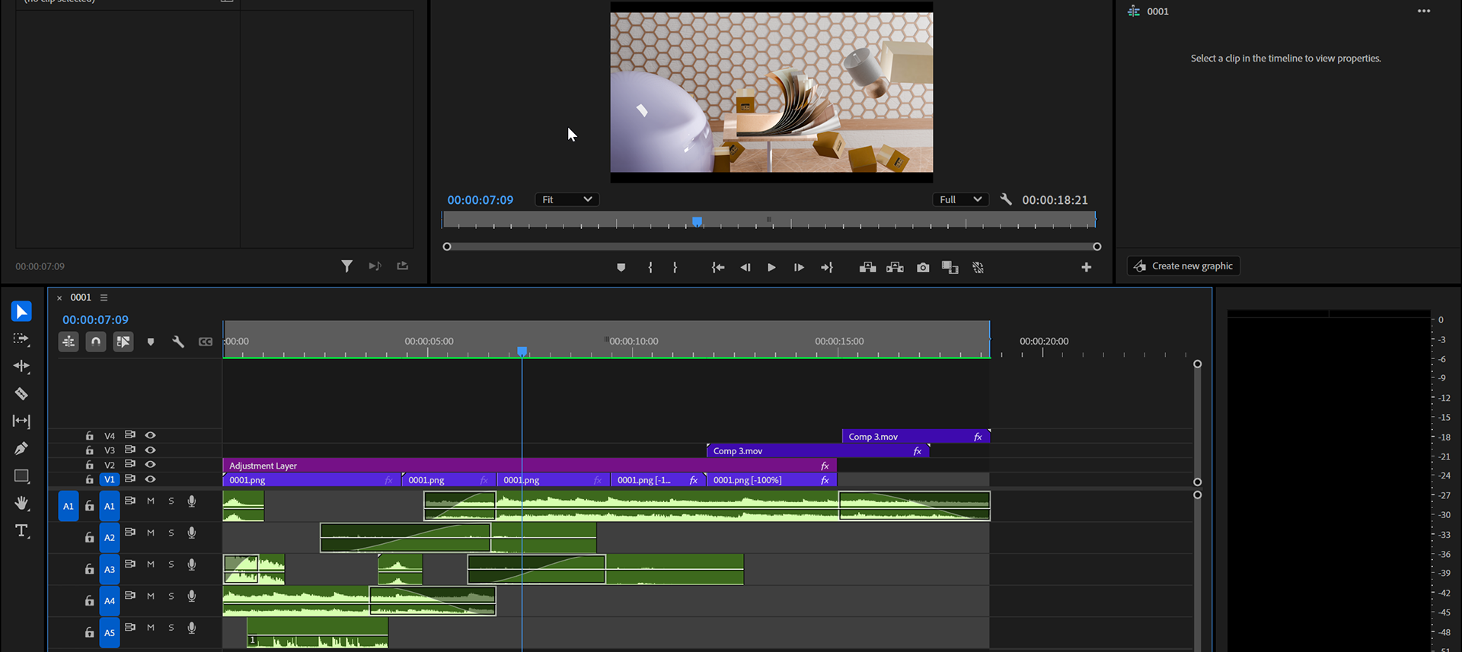The height and width of the screenshot is (652, 1462).
Task: Click the program monitor scrubber playhead
Action: pos(697,221)
